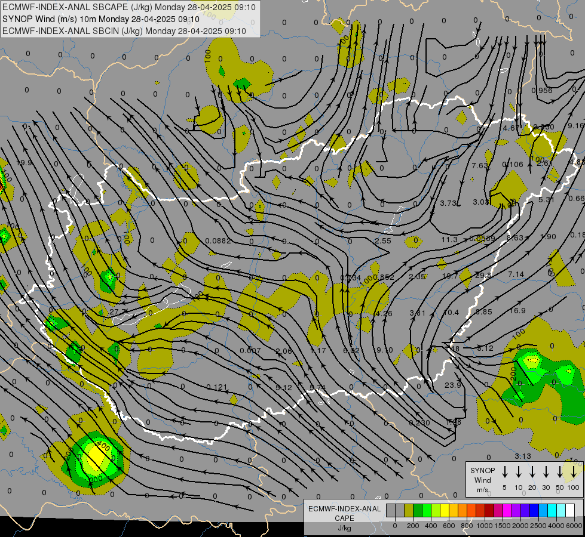Screen dimensions: 585x537
Task: Click the map value 0.0882
Action: (x=218, y=241)
